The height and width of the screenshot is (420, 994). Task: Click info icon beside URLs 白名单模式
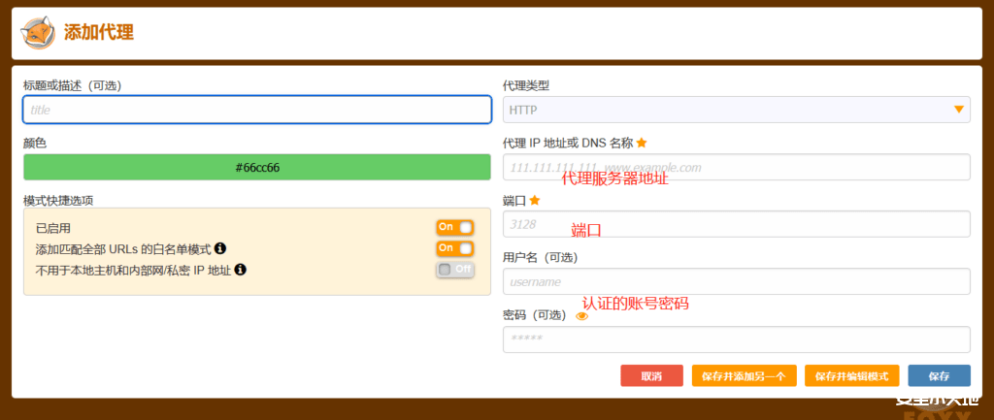220,247
